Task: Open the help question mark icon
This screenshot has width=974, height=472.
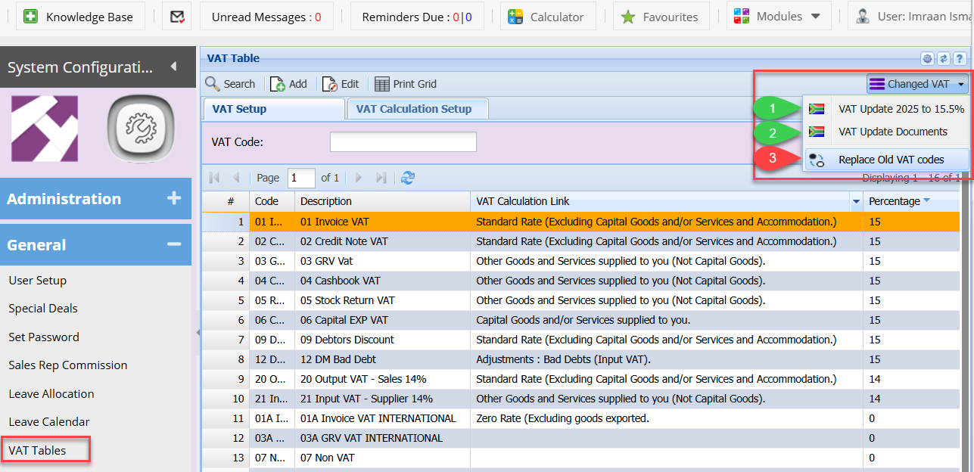Action: point(959,59)
